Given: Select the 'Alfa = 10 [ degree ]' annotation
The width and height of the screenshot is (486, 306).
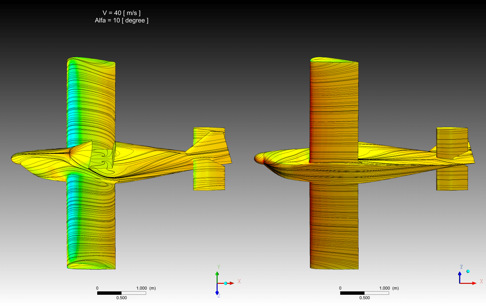Looking at the screenshot, I should tap(121, 21).
